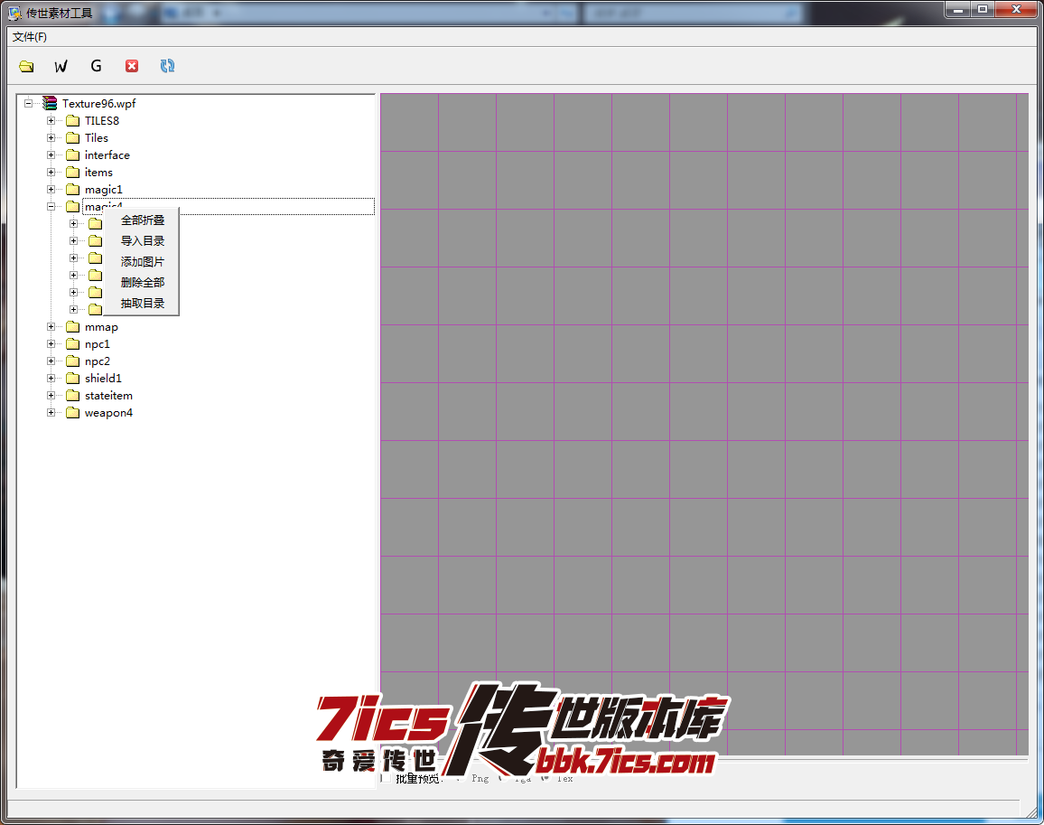Click the open folder toolbar icon

tap(26, 66)
